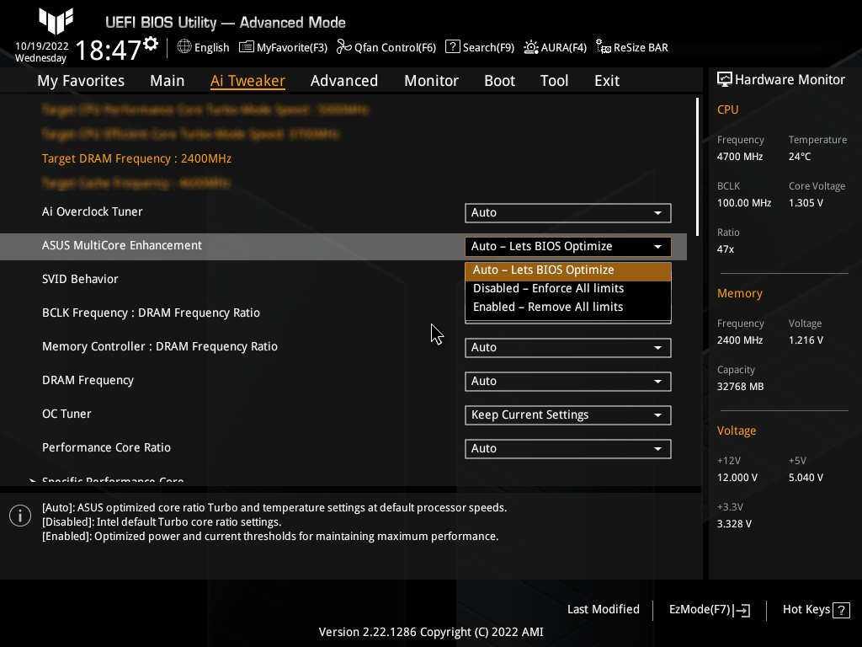Open the BIOS Search function

[x=479, y=47]
